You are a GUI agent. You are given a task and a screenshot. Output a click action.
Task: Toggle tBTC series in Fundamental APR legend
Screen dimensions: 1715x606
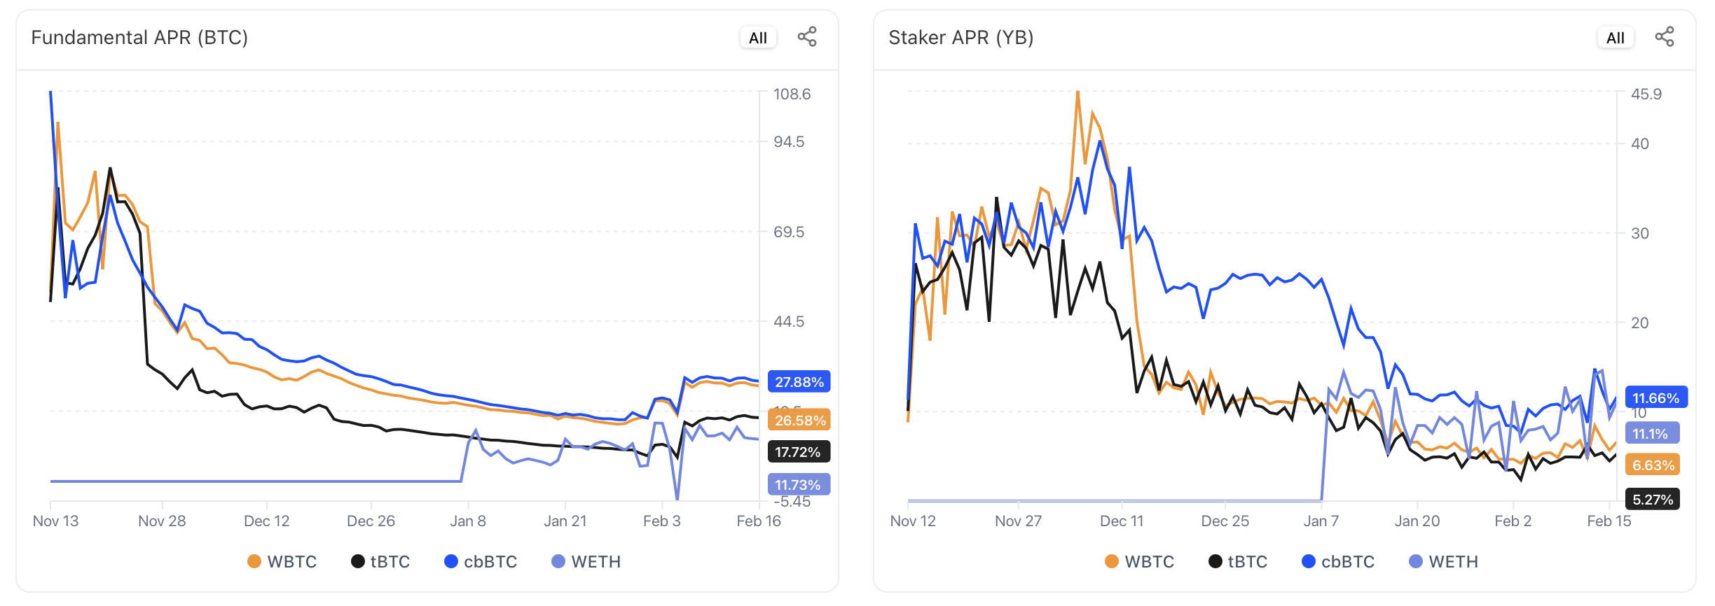point(380,562)
